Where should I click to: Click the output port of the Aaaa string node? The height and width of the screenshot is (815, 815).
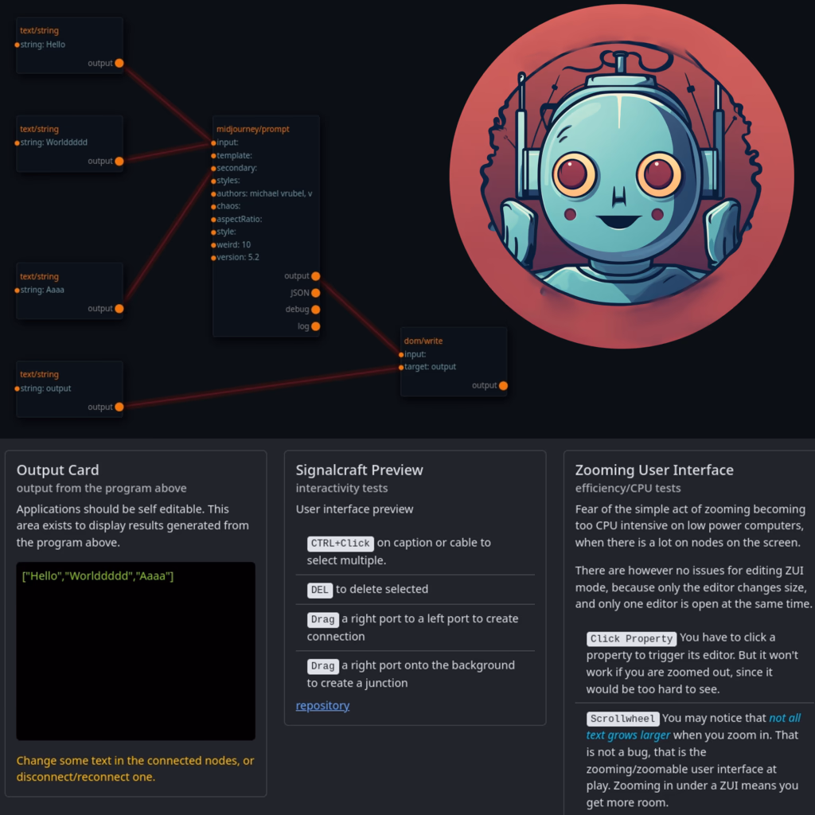click(x=119, y=309)
